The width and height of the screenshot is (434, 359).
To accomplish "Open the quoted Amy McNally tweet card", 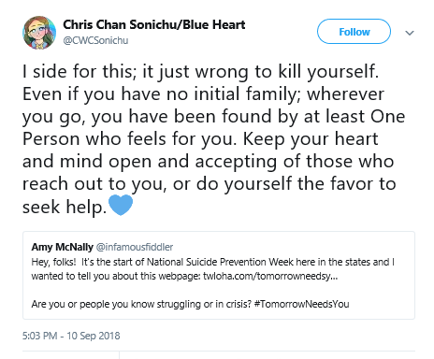I will (219, 275).
